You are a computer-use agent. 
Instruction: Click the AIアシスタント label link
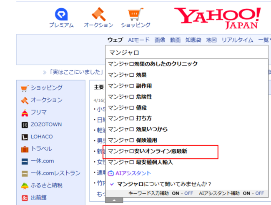(133, 173)
